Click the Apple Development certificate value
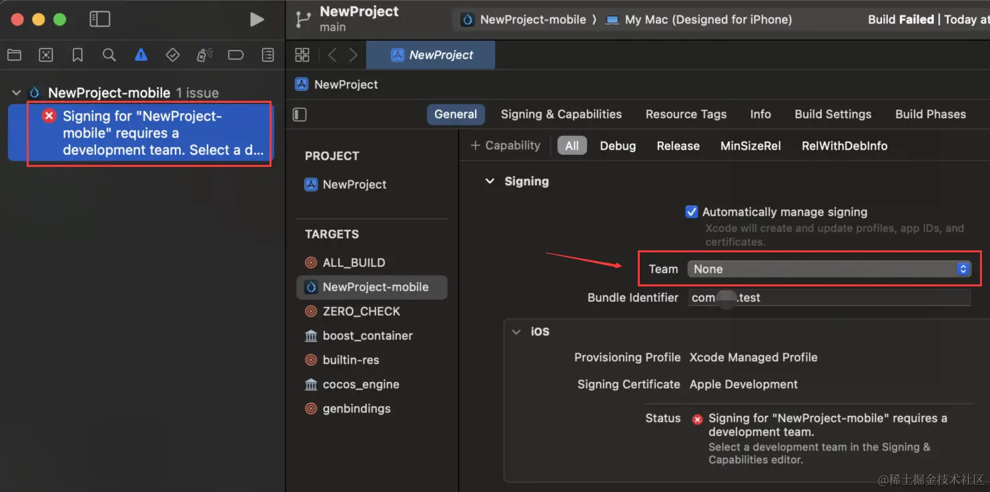 (x=743, y=385)
